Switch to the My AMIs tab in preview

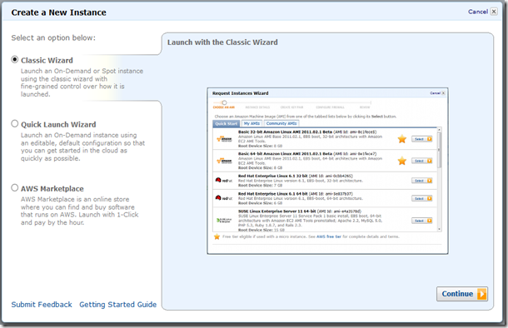[x=252, y=123]
